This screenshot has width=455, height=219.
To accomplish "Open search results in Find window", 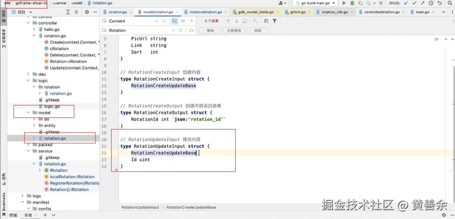I will [245, 21].
